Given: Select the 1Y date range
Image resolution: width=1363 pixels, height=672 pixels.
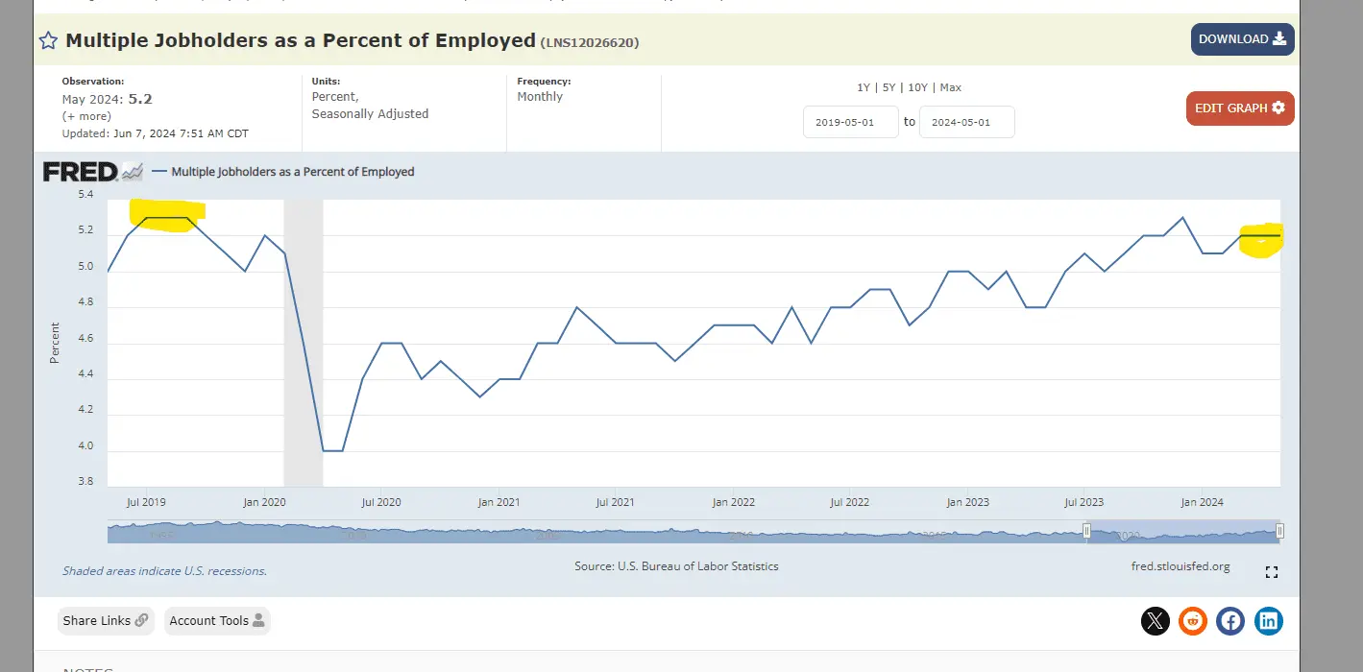Looking at the screenshot, I should [x=864, y=87].
